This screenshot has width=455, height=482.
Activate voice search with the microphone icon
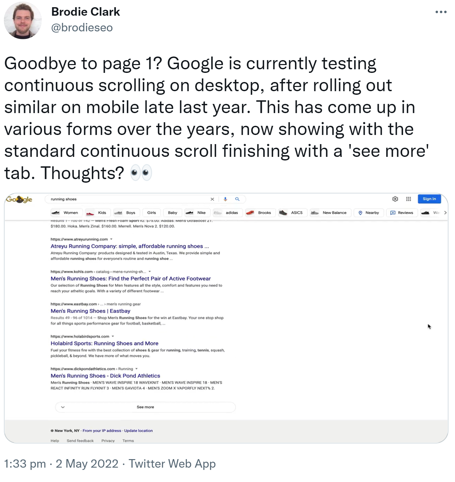pyautogui.click(x=225, y=199)
